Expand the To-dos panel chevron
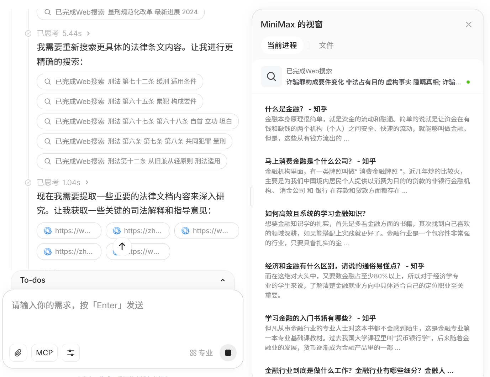This screenshot has width=490, height=377. [223, 280]
